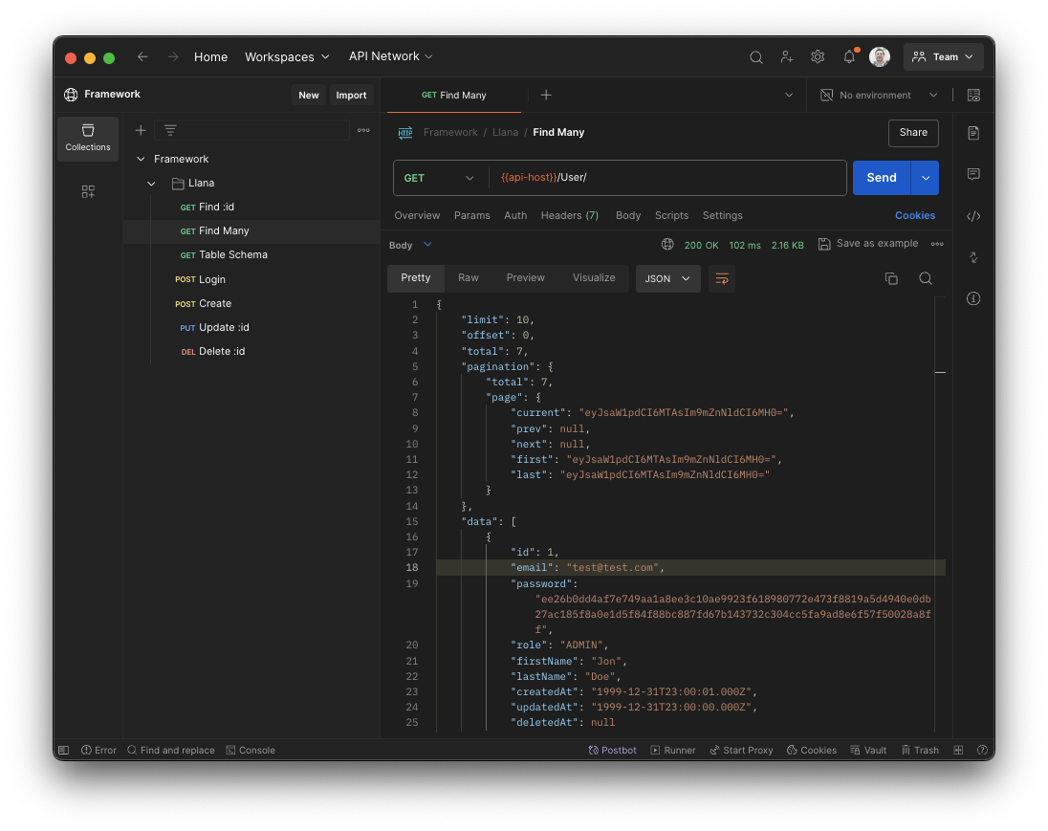Screen dimensions: 1048x831
Task: Toggle the filter in collections sidebar
Action: point(170,130)
